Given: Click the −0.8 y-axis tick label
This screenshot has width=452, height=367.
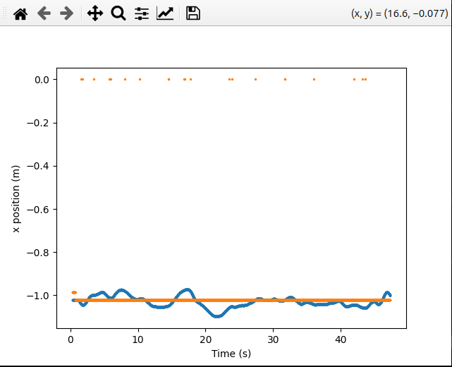Looking at the screenshot, I should 39,252.
